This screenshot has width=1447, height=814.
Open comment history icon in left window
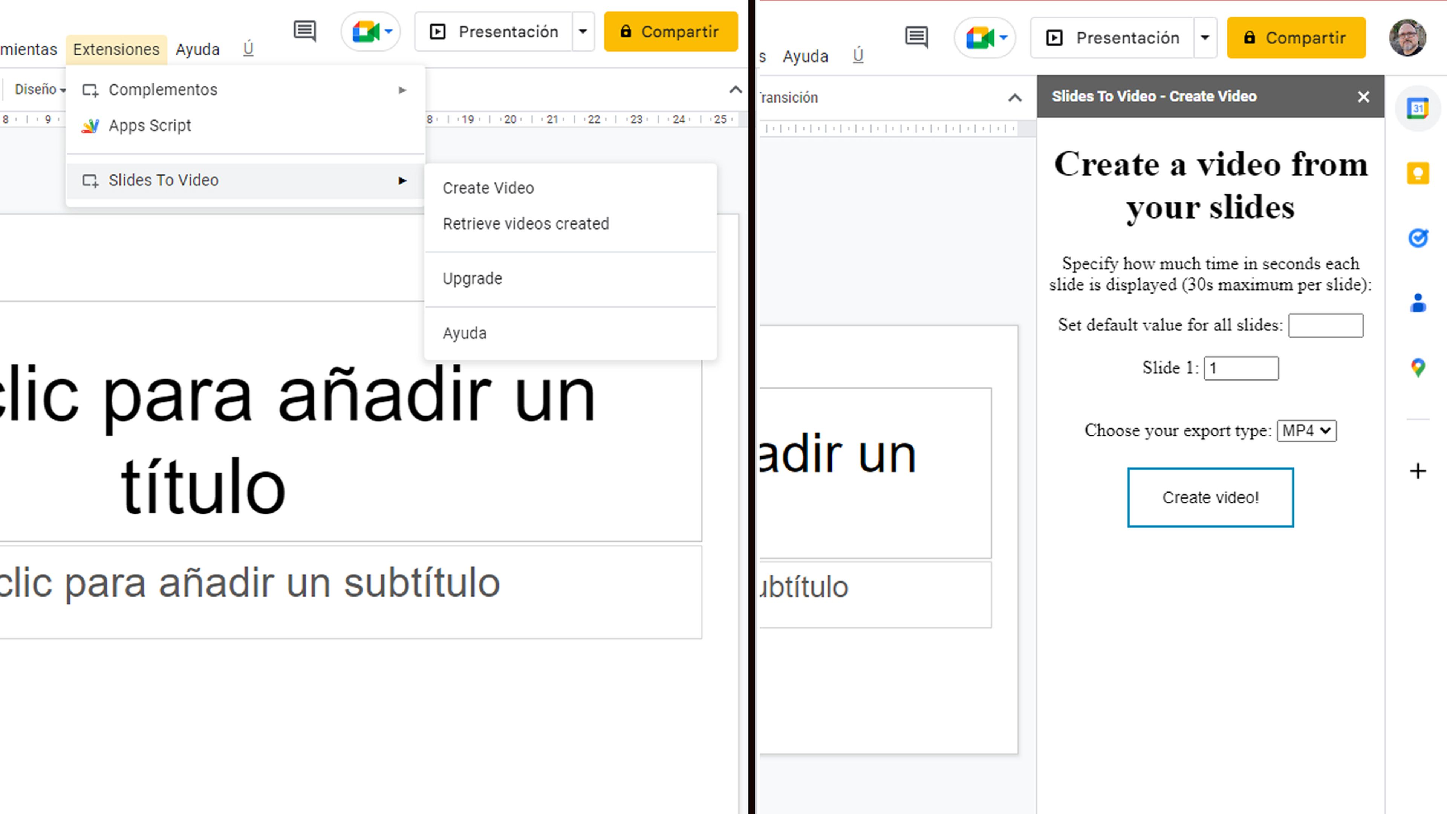click(305, 31)
